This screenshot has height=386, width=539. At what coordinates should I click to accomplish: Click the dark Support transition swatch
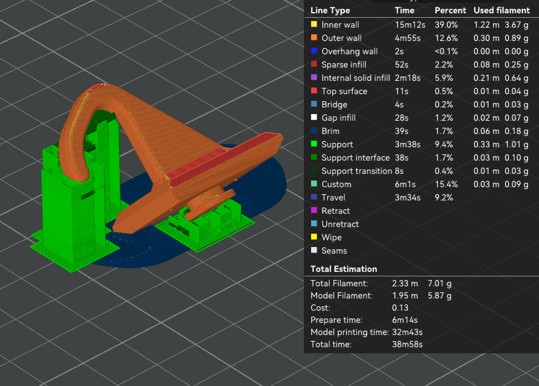click(x=314, y=171)
